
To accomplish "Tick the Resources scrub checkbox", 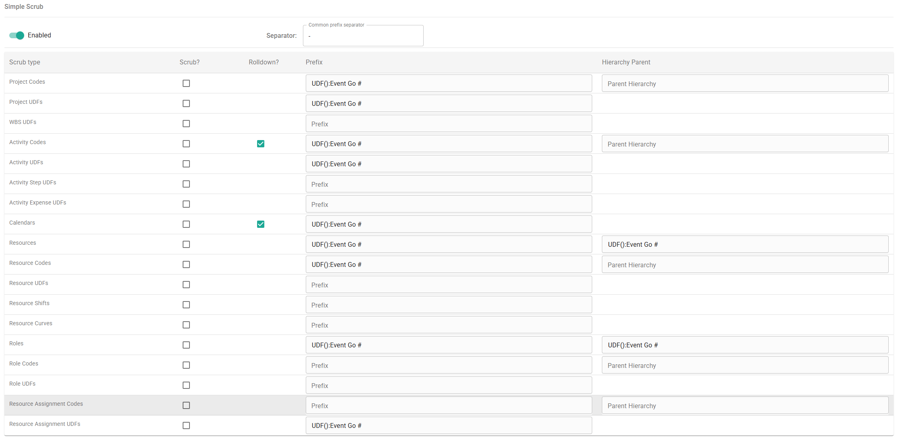I will (x=186, y=244).
